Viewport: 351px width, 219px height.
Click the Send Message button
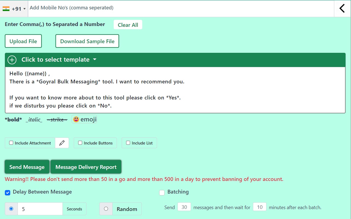(27, 167)
